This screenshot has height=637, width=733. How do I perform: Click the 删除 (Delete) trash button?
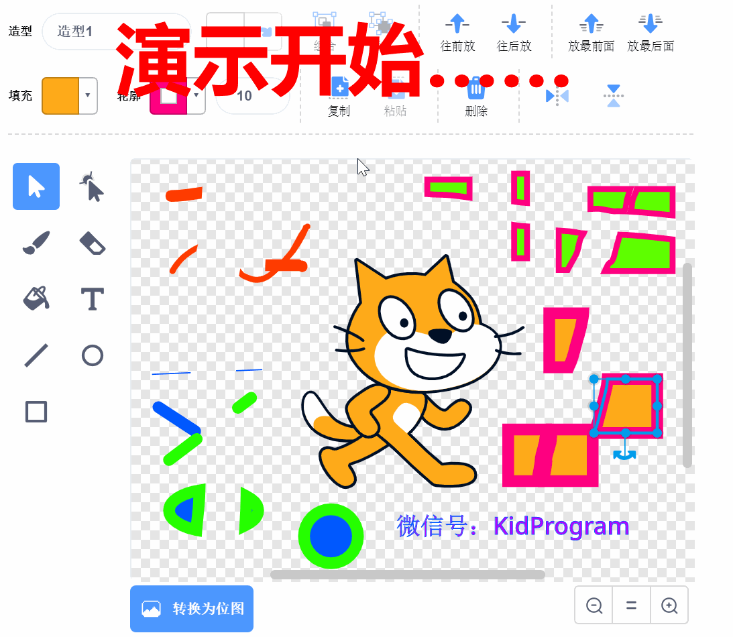[476, 97]
